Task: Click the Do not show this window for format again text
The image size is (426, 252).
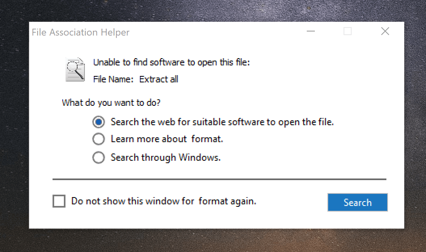Action: (x=164, y=201)
